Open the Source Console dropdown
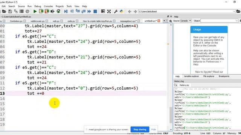241x135 pixels. tap(186, 21)
